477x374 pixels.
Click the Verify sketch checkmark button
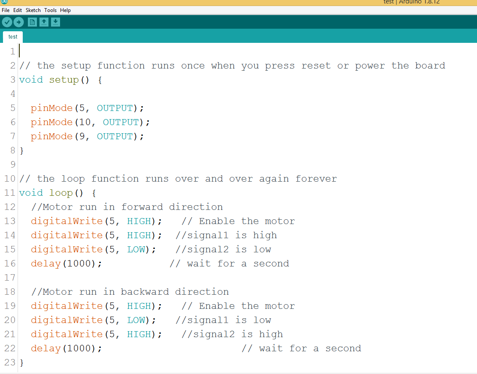[7, 22]
